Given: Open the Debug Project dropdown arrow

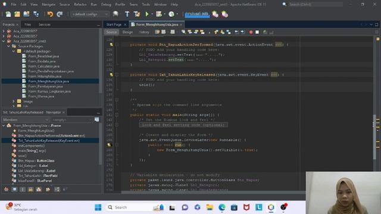Looking at the screenshot, I should coord(164,14).
